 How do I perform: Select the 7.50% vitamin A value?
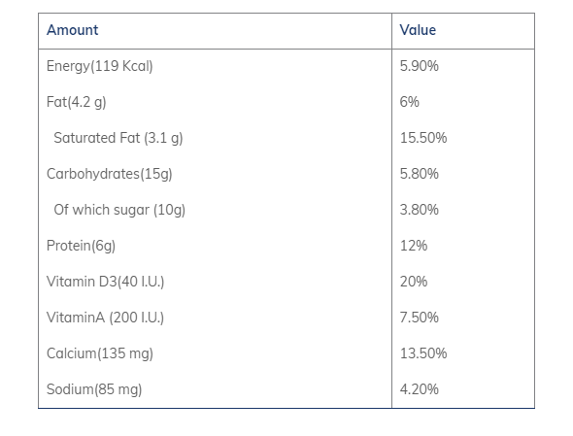coord(420,318)
